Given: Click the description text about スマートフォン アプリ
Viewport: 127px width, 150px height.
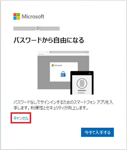Looking at the screenshot, I should pos(63,105).
